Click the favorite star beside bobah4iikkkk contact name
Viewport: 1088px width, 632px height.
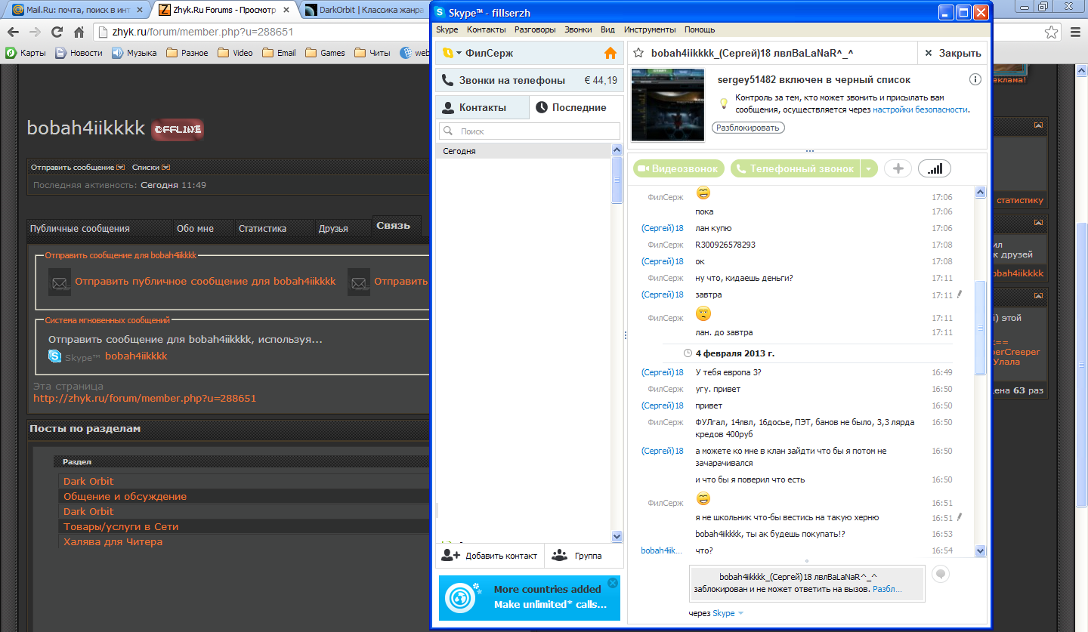pyautogui.click(x=638, y=53)
